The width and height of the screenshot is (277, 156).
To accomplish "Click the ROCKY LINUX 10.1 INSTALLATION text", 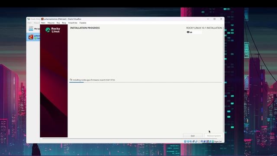I will (x=204, y=28).
